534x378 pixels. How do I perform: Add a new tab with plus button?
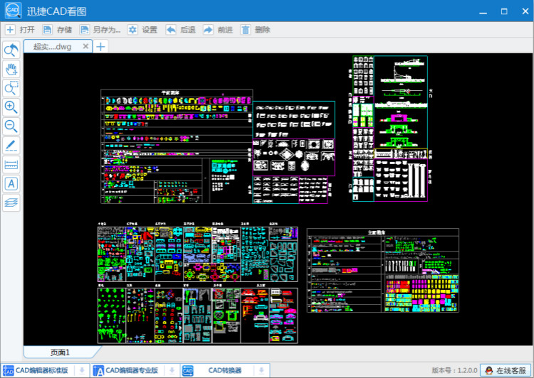[x=101, y=47]
